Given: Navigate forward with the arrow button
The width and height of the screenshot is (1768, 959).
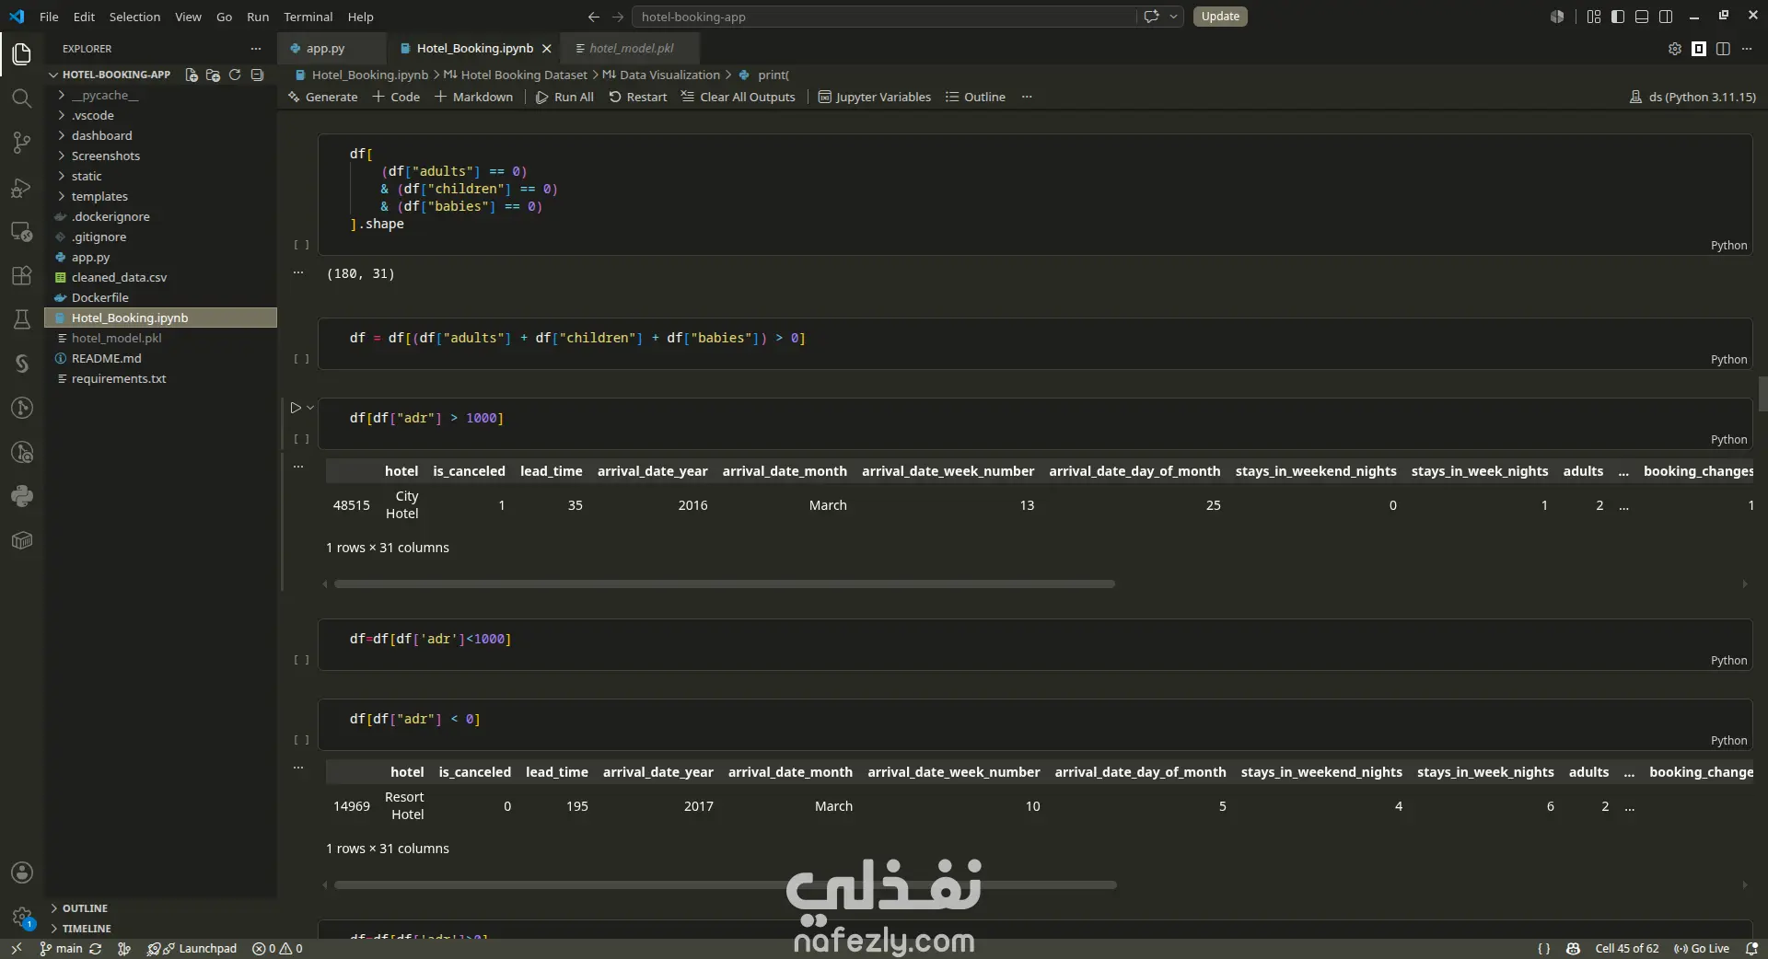Looking at the screenshot, I should click(x=617, y=17).
